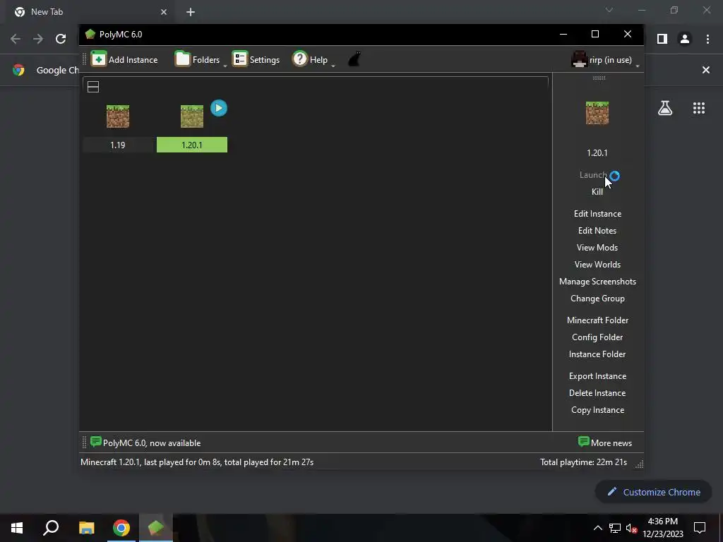
Task: Open the Chrome profile icon
Action: [685, 39]
